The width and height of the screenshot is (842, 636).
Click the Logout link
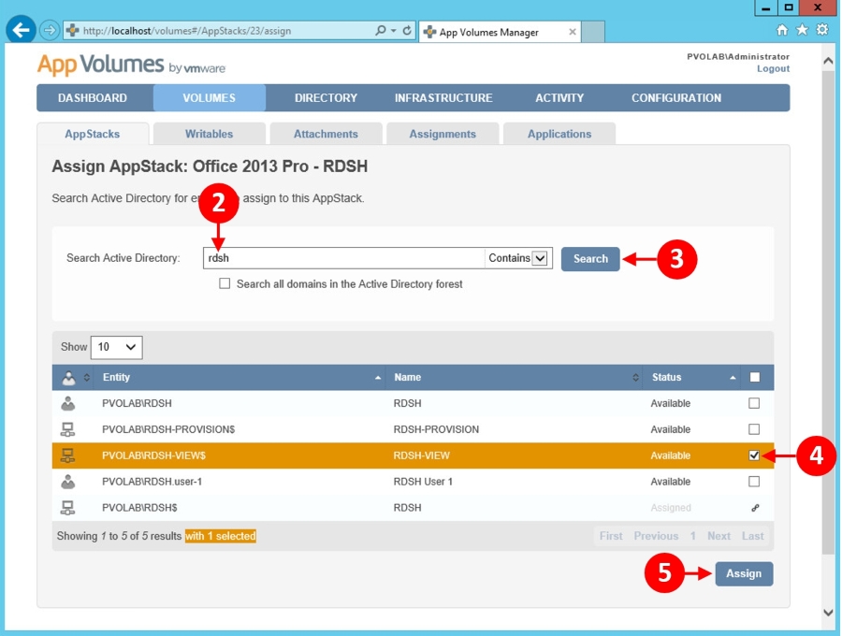tap(773, 68)
